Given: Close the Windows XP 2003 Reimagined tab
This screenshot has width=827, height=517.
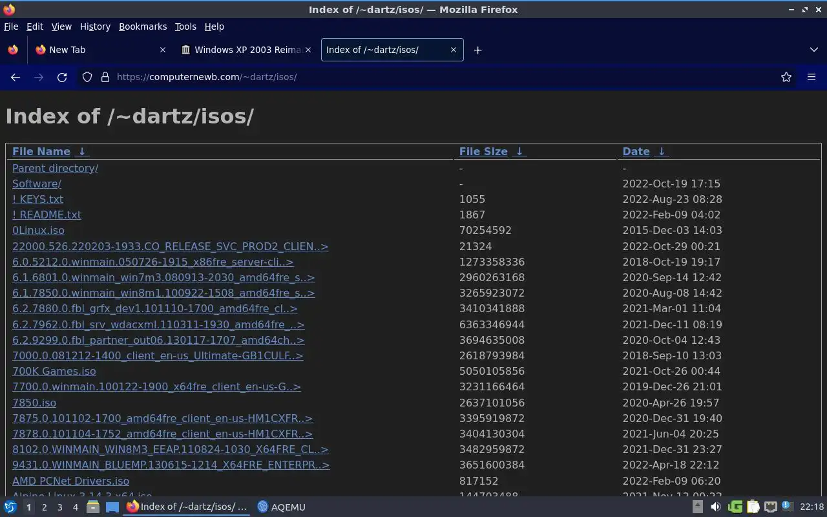Looking at the screenshot, I should pyautogui.click(x=308, y=50).
